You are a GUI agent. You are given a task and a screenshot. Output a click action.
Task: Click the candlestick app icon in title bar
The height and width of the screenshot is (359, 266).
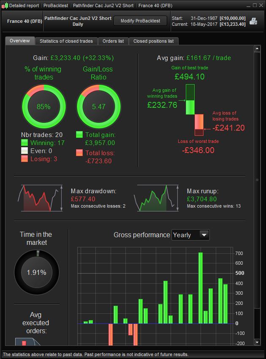coord(5,5)
